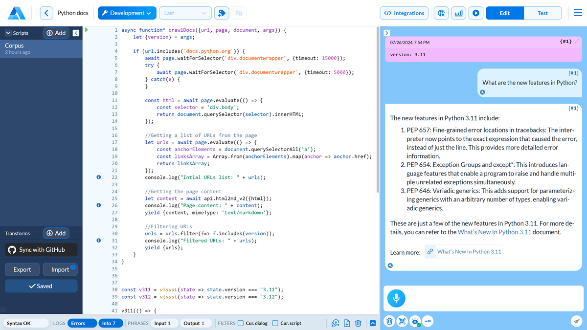Collapse the Scripts panel with the left chevron
Screen dimensions: 587x330
[x=76, y=33]
